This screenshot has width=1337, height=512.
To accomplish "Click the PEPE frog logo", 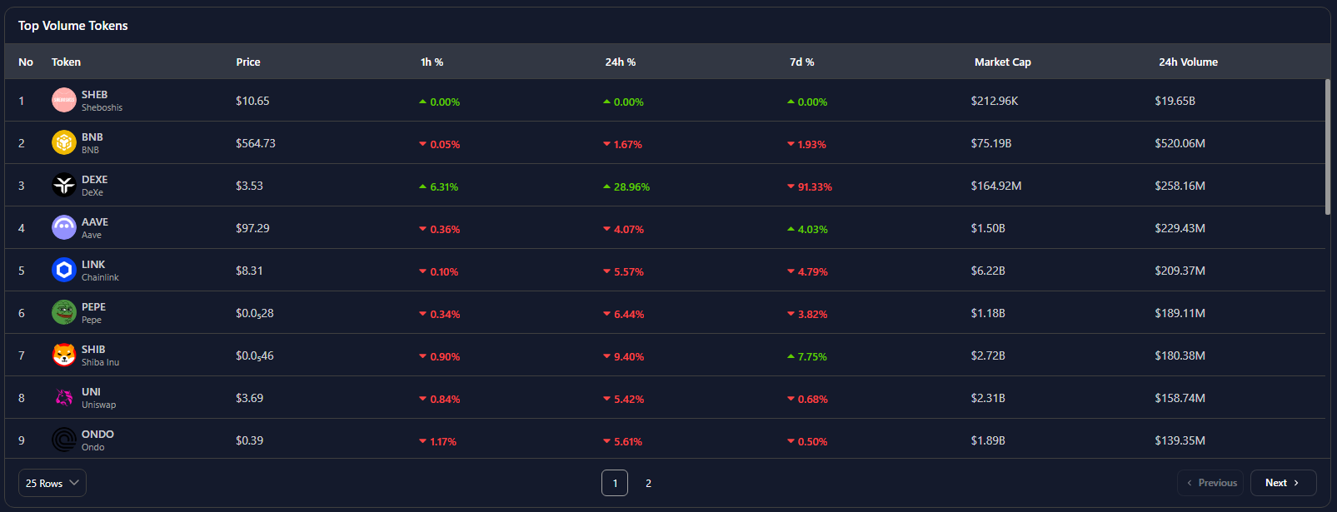I will coord(64,313).
